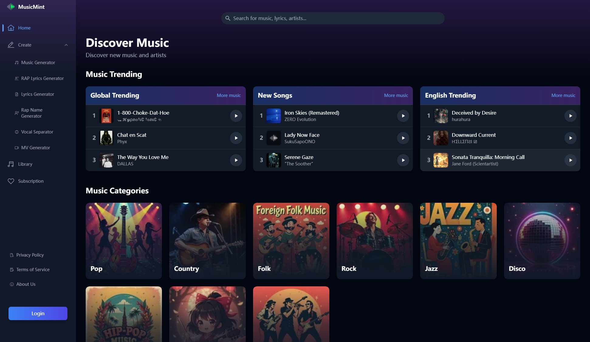Click the Subscription heart icon
Viewport: 590px width, 342px height.
[x=11, y=181]
